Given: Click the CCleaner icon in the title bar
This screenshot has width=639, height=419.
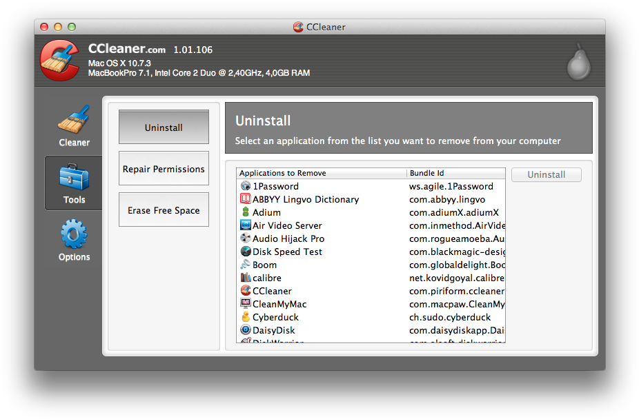Looking at the screenshot, I should (298, 27).
